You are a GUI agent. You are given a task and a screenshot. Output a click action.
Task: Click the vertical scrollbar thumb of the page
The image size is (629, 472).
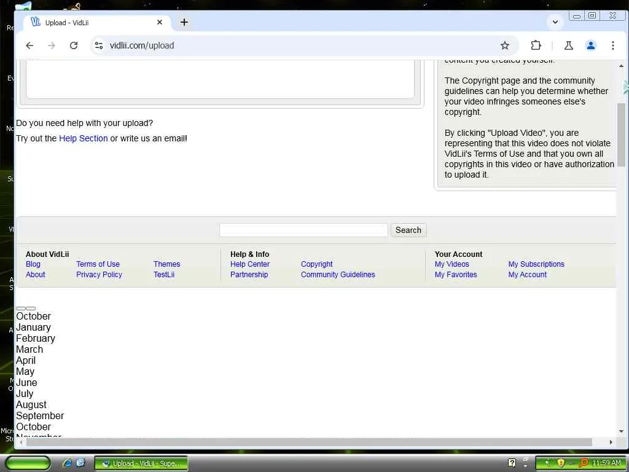pyautogui.click(x=621, y=135)
